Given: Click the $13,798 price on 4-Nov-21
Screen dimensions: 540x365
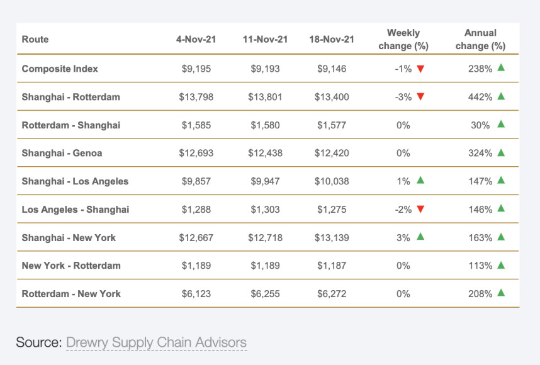Looking at the screenshot, I should coord(196,97).
